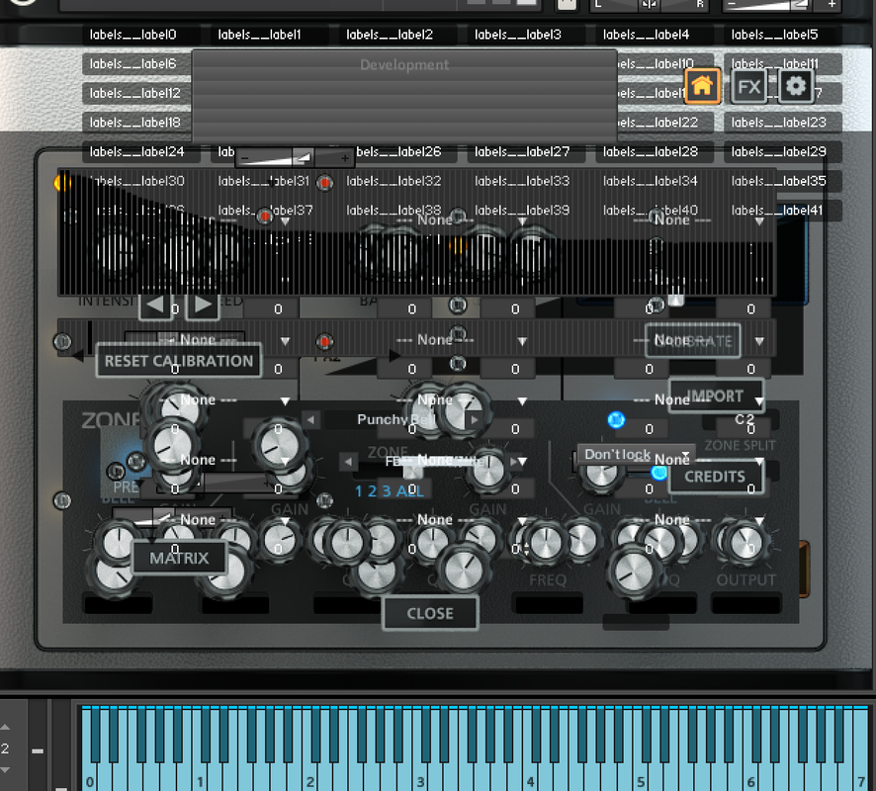Screen dimensions: 876x791
Task: Expand dropdown arrow beneath labels__label41
Action: 759,221
